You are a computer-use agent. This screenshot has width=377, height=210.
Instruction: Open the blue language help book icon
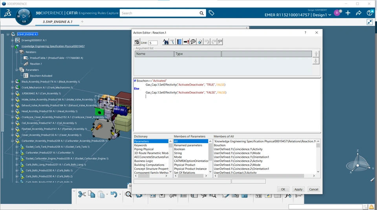click(179, 42)
